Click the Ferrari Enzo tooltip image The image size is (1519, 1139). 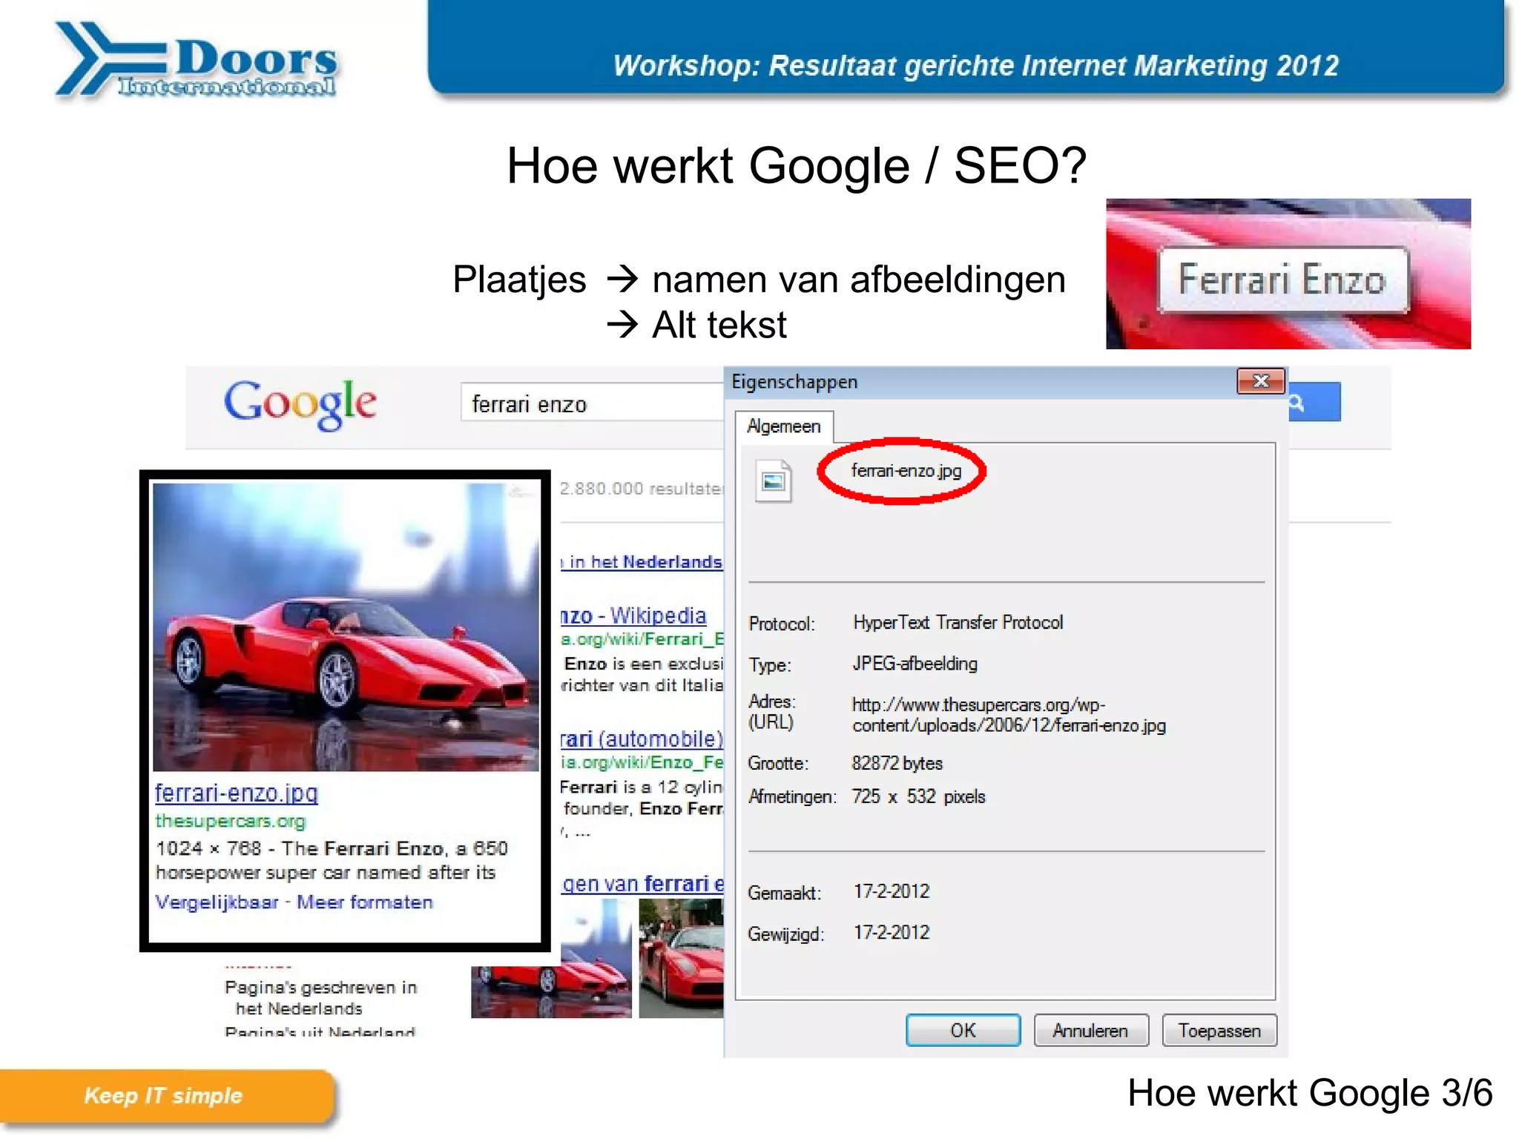(x=1288, y=274)
